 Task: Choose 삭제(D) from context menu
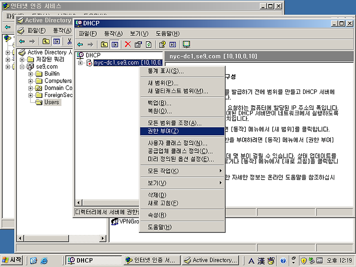point(182,195)
